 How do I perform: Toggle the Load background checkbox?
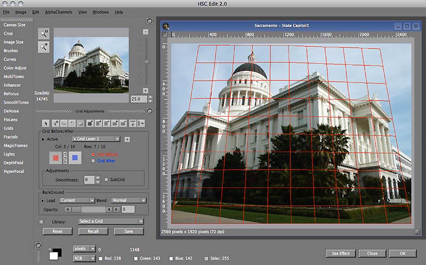pyautogui.click(x=43, y=201)
